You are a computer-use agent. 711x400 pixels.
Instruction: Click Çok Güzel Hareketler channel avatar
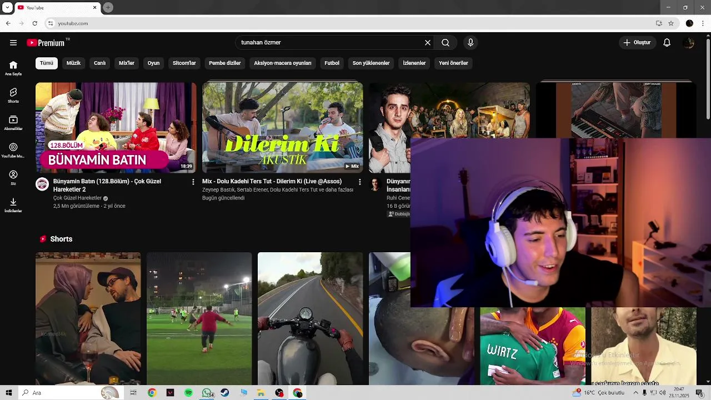42,184
